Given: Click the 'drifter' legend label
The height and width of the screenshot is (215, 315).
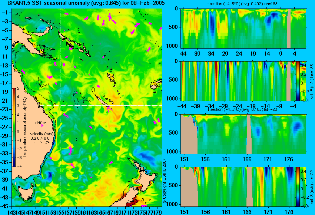Looking at the screenshot, I should coord(41,123).
